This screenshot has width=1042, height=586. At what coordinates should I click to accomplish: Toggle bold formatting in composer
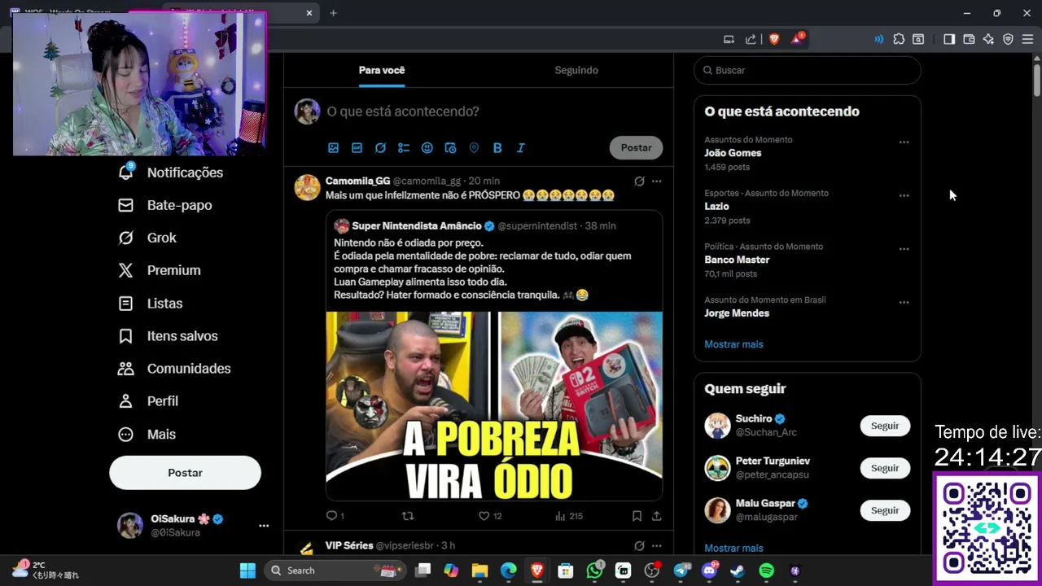497,148
